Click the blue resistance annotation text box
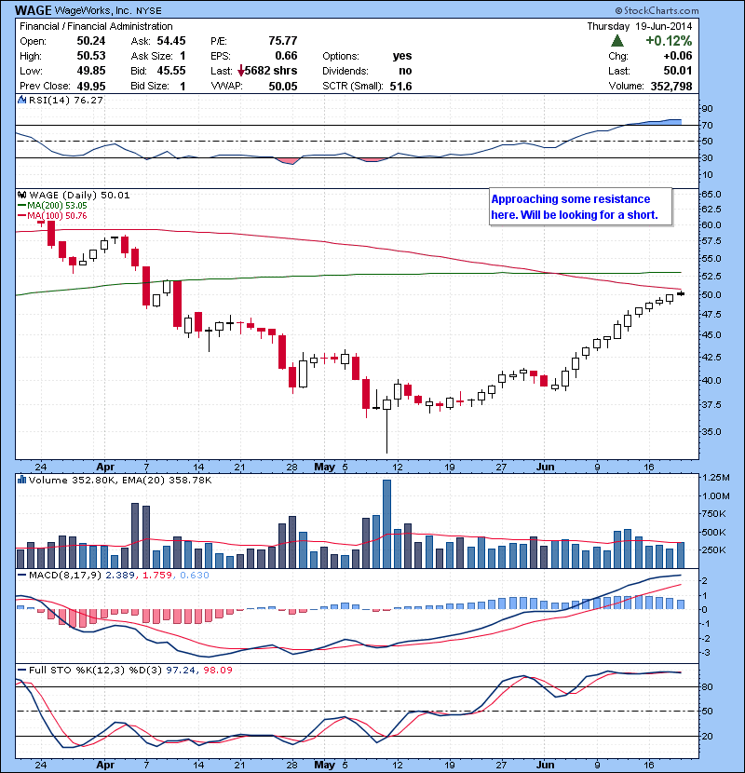This screenshot has width=745, height=773. pos(580,207)
